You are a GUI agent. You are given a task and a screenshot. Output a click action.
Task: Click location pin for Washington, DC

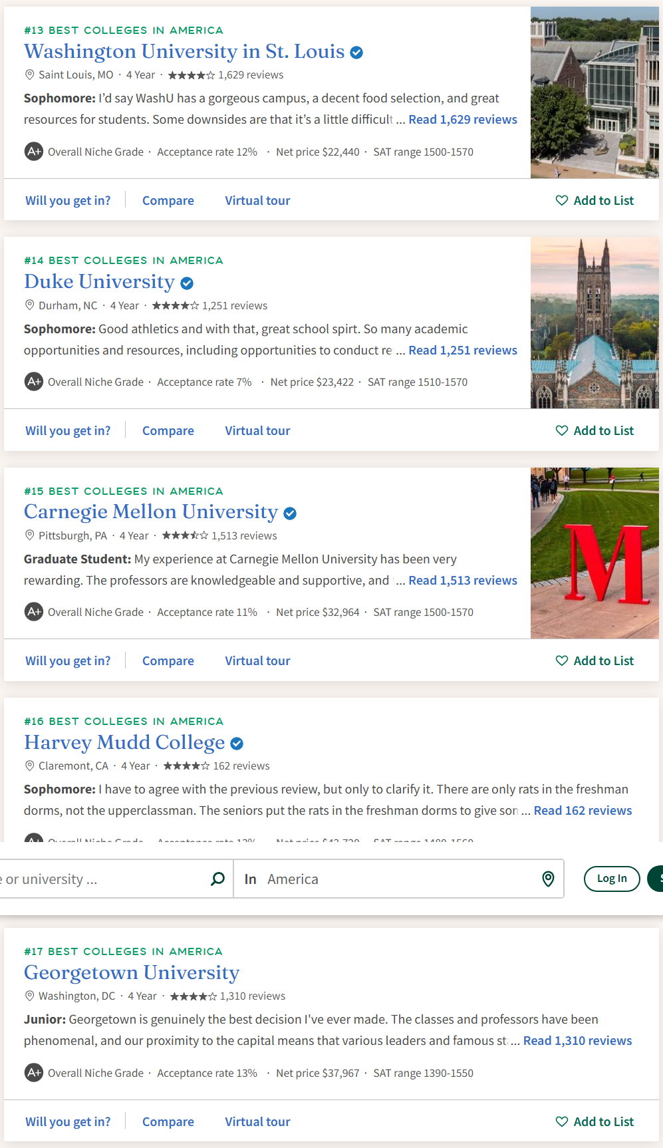point(29,996)
